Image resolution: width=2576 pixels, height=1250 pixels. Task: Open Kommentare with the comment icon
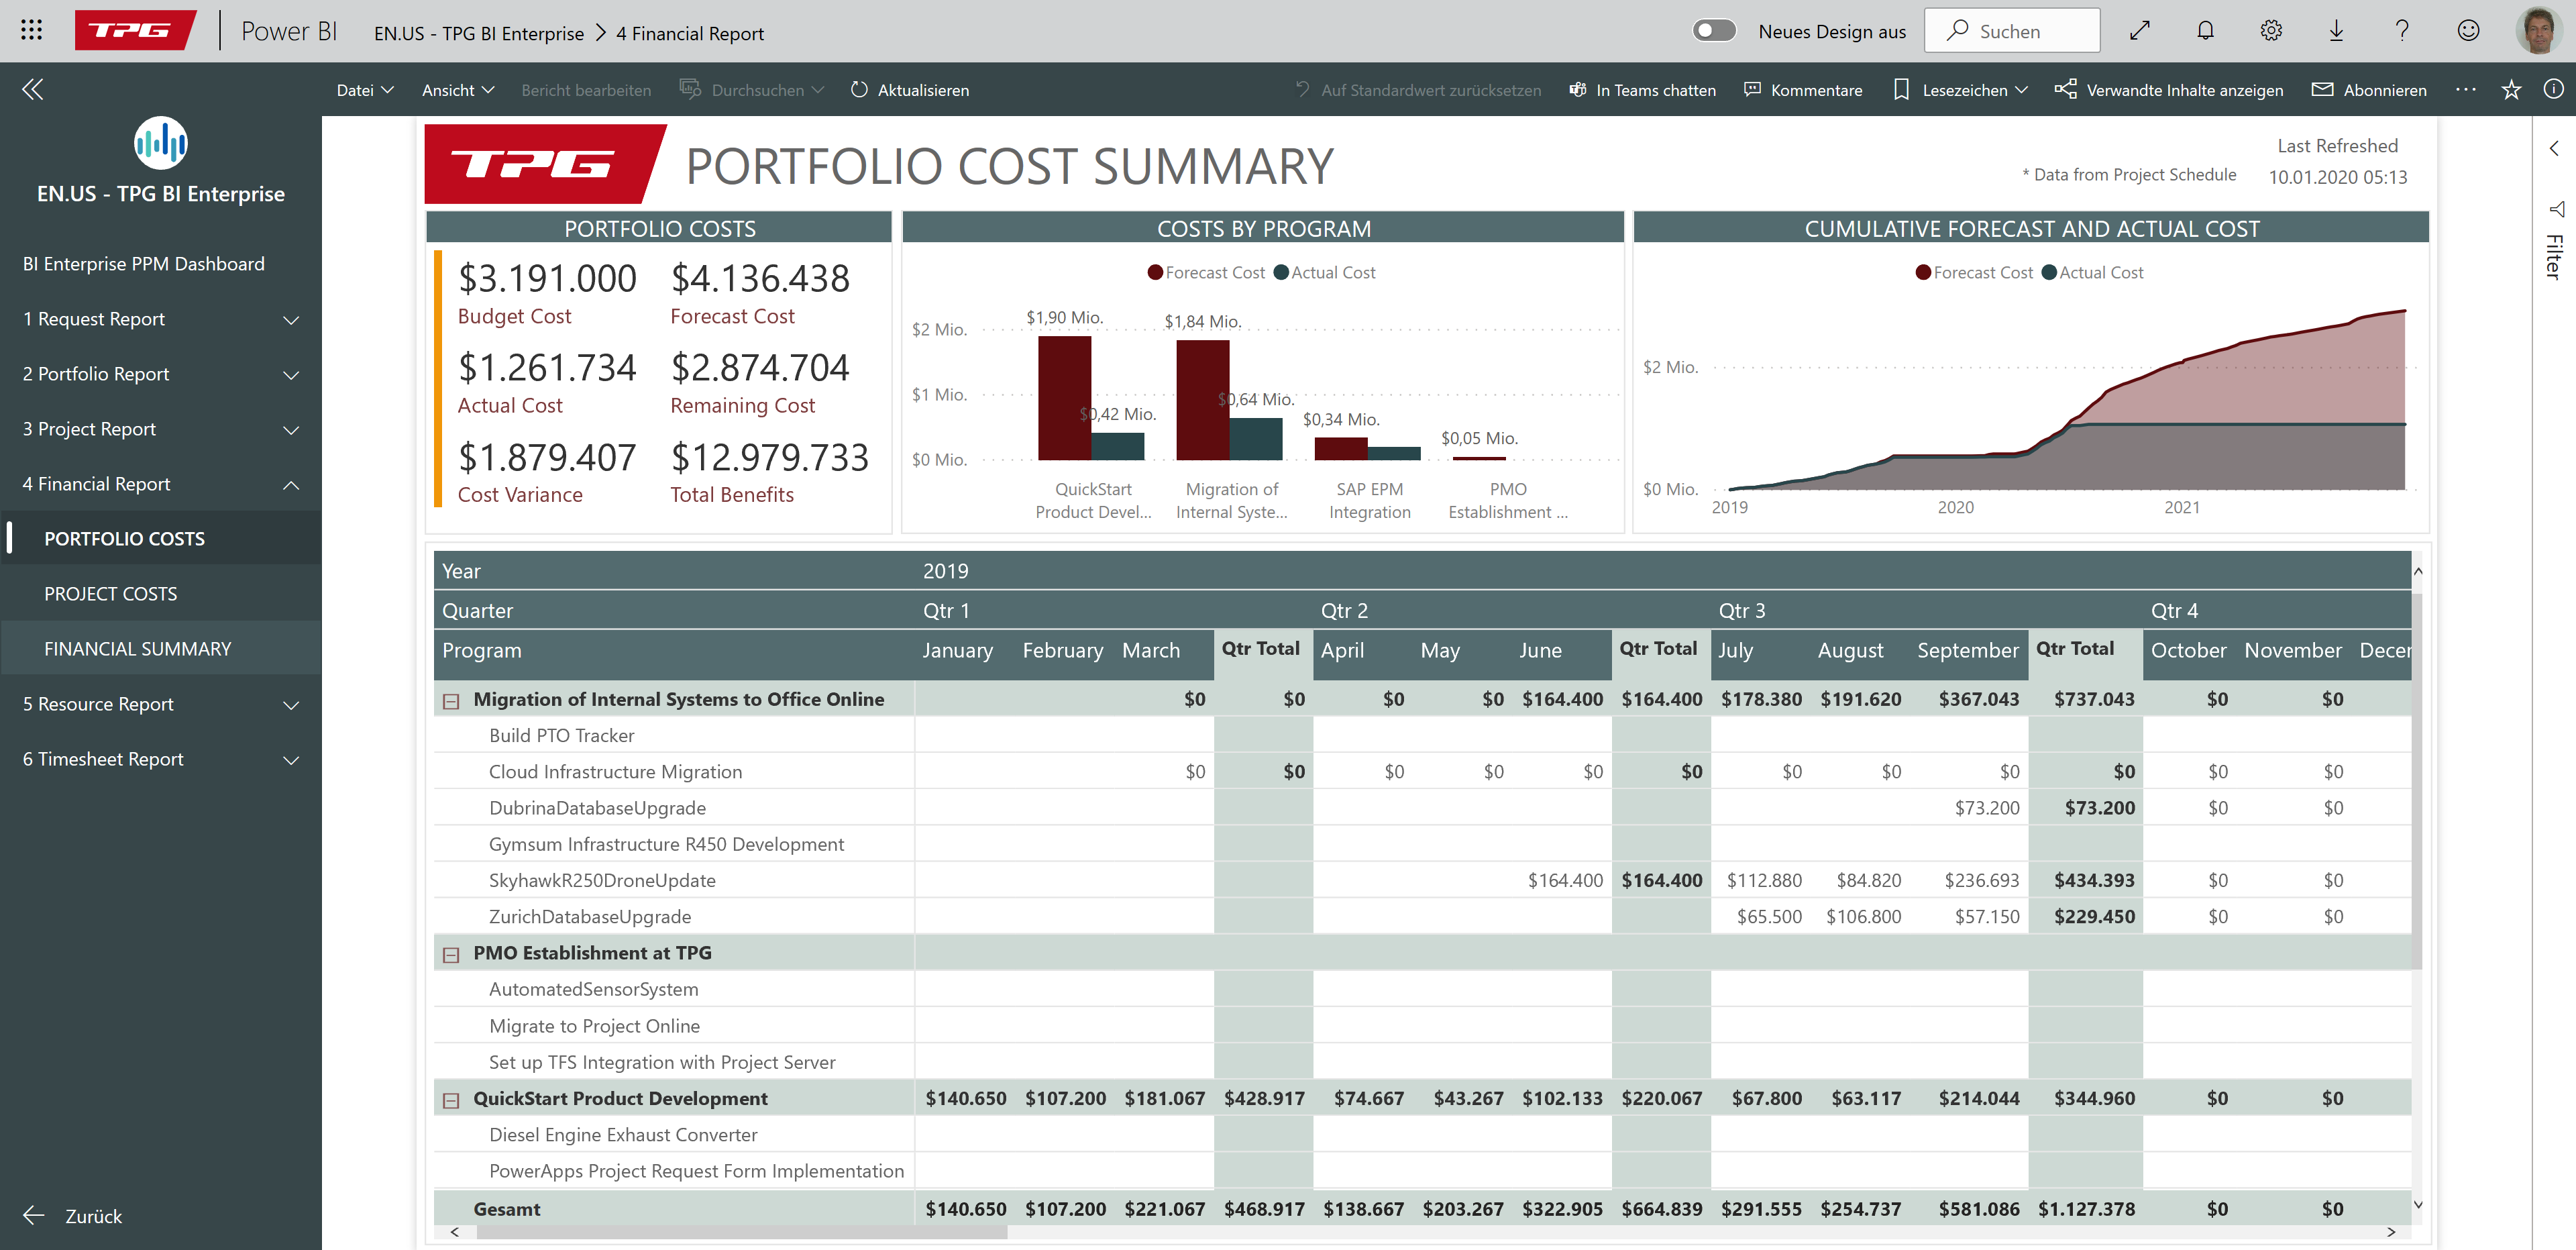click(1803, 90)
